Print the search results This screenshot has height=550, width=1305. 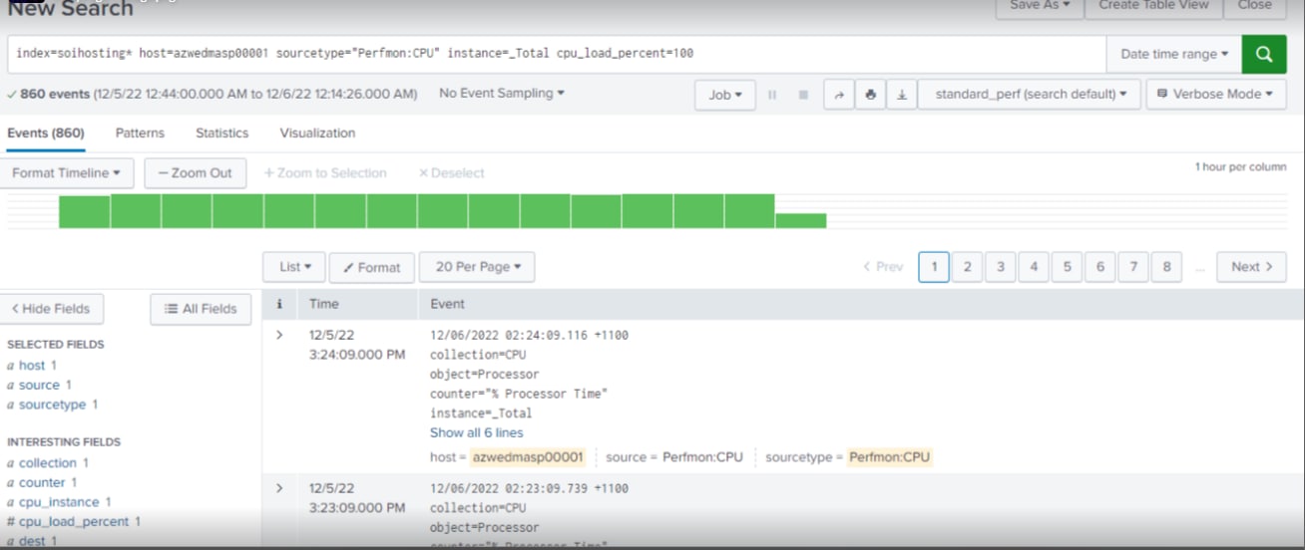pos(871,95)
